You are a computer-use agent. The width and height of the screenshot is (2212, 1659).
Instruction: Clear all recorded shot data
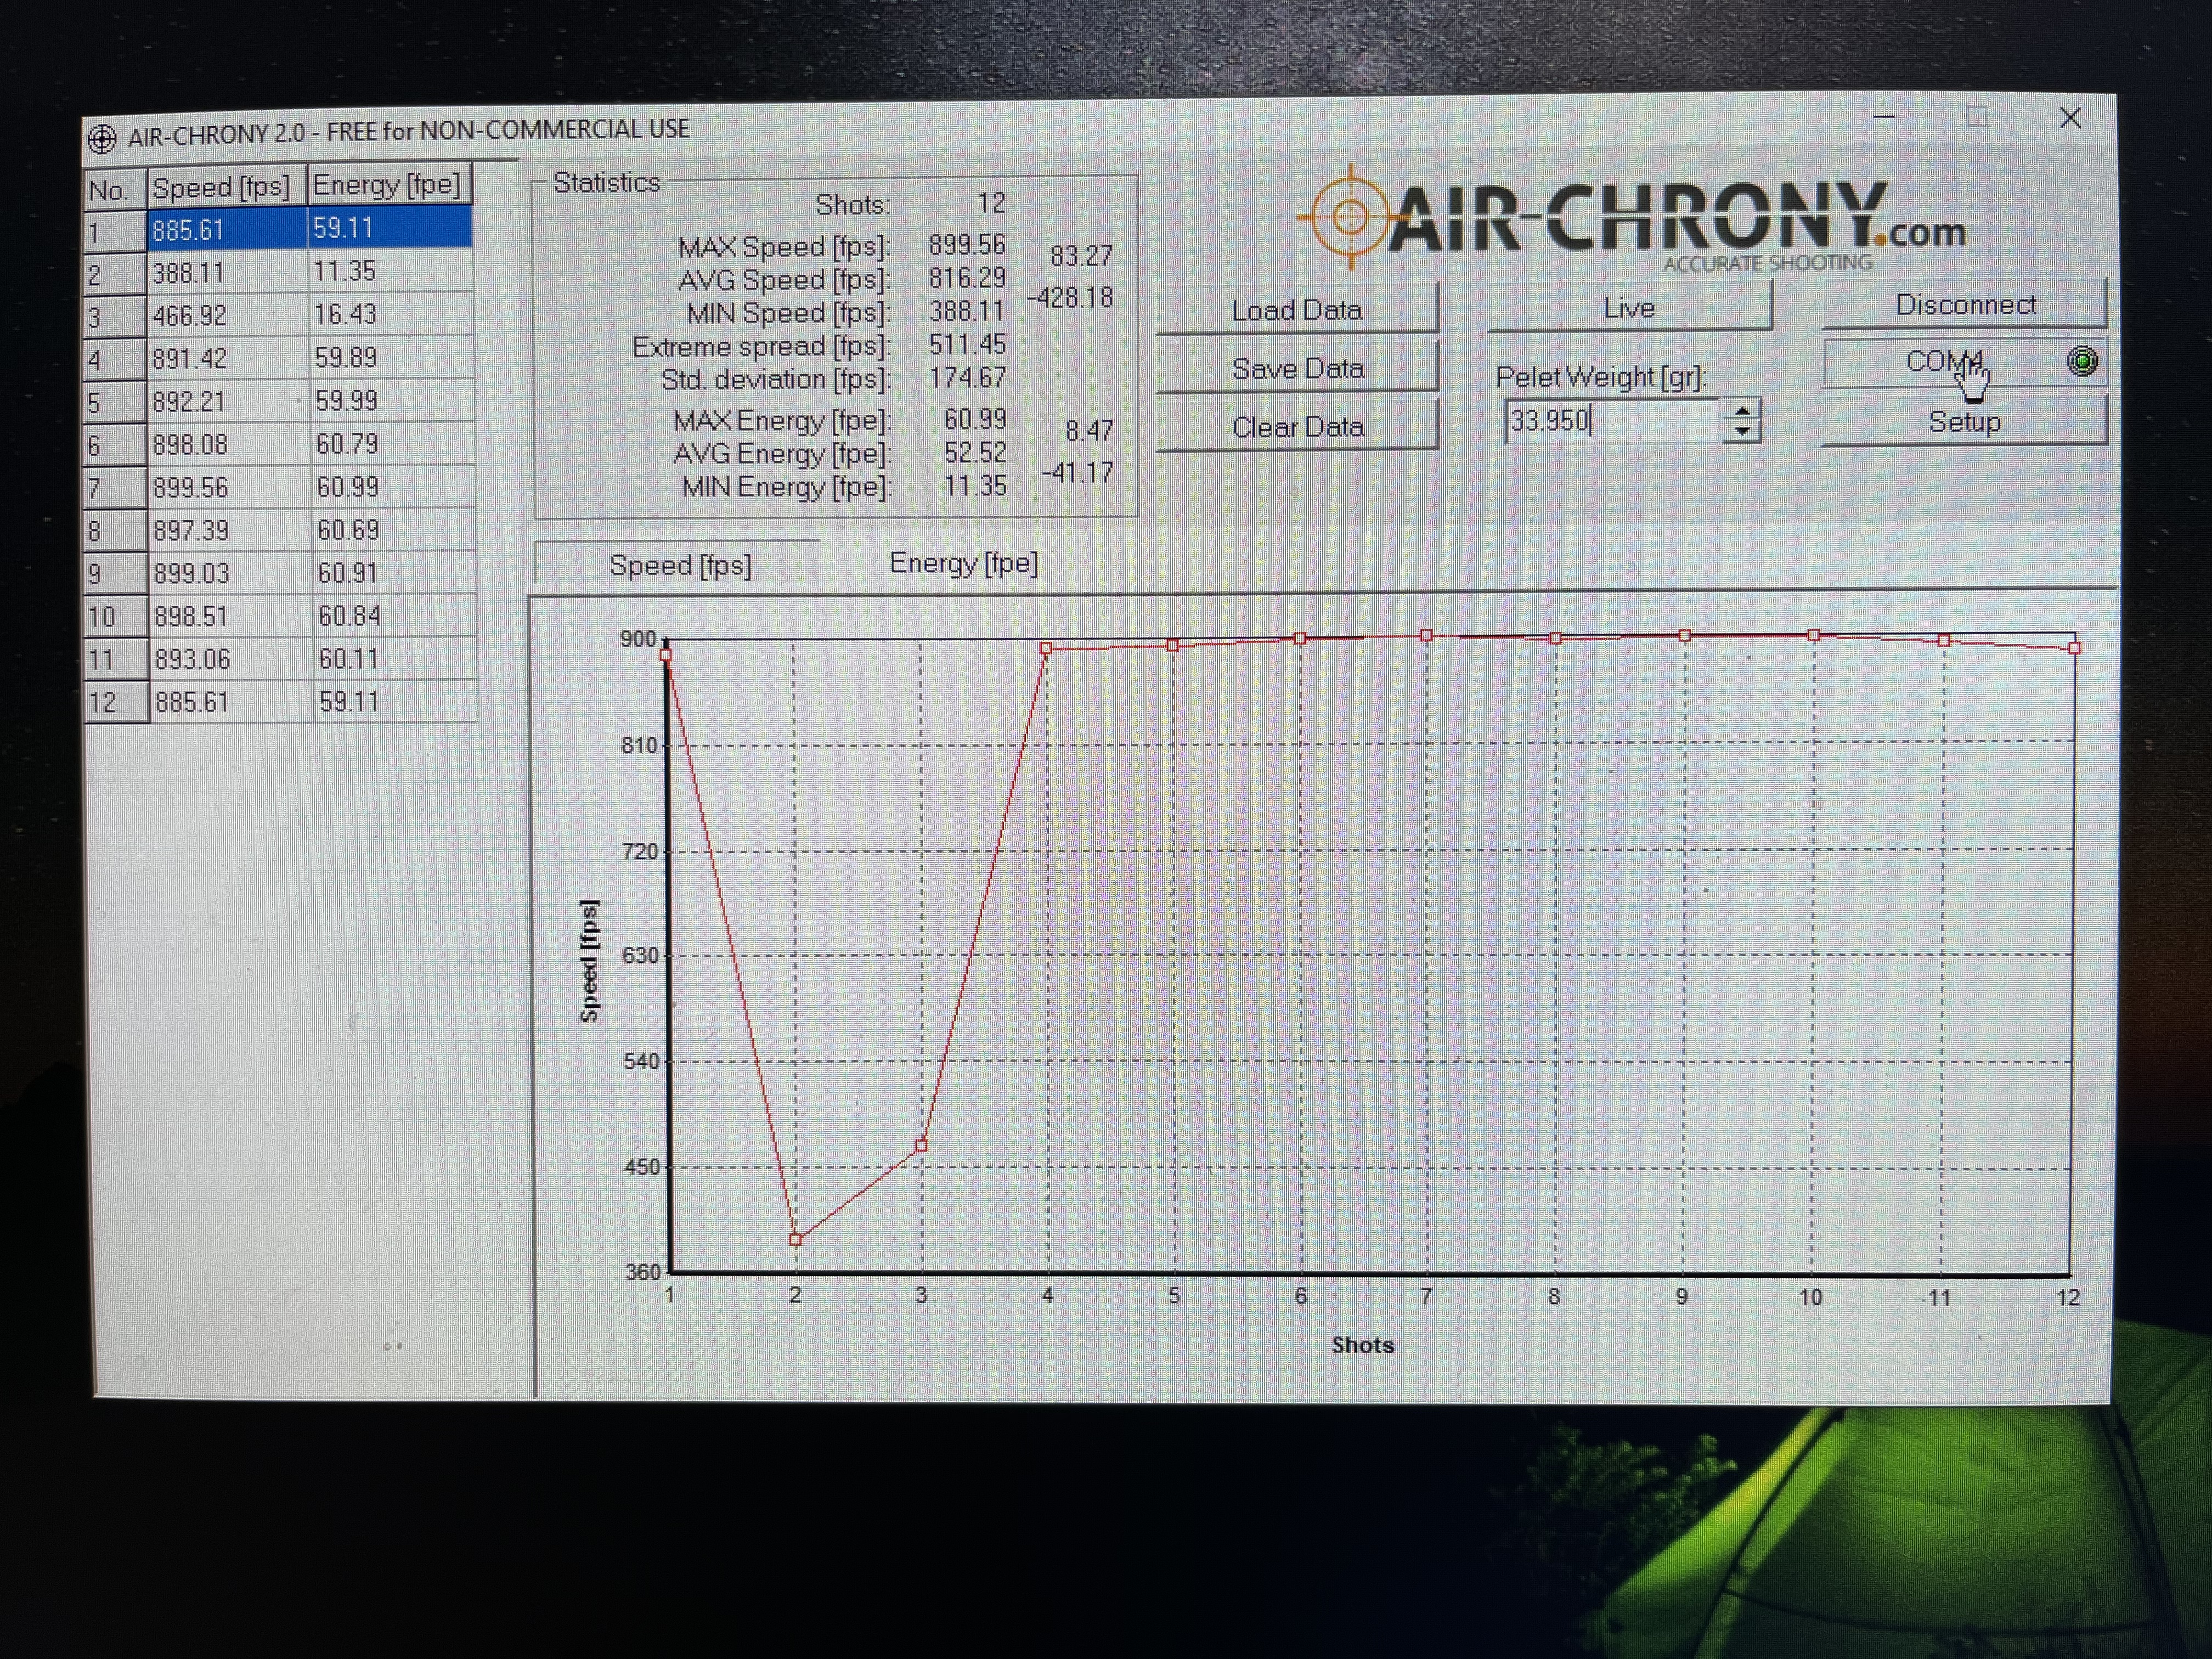pyautogui.click(x=1297, y=427)
